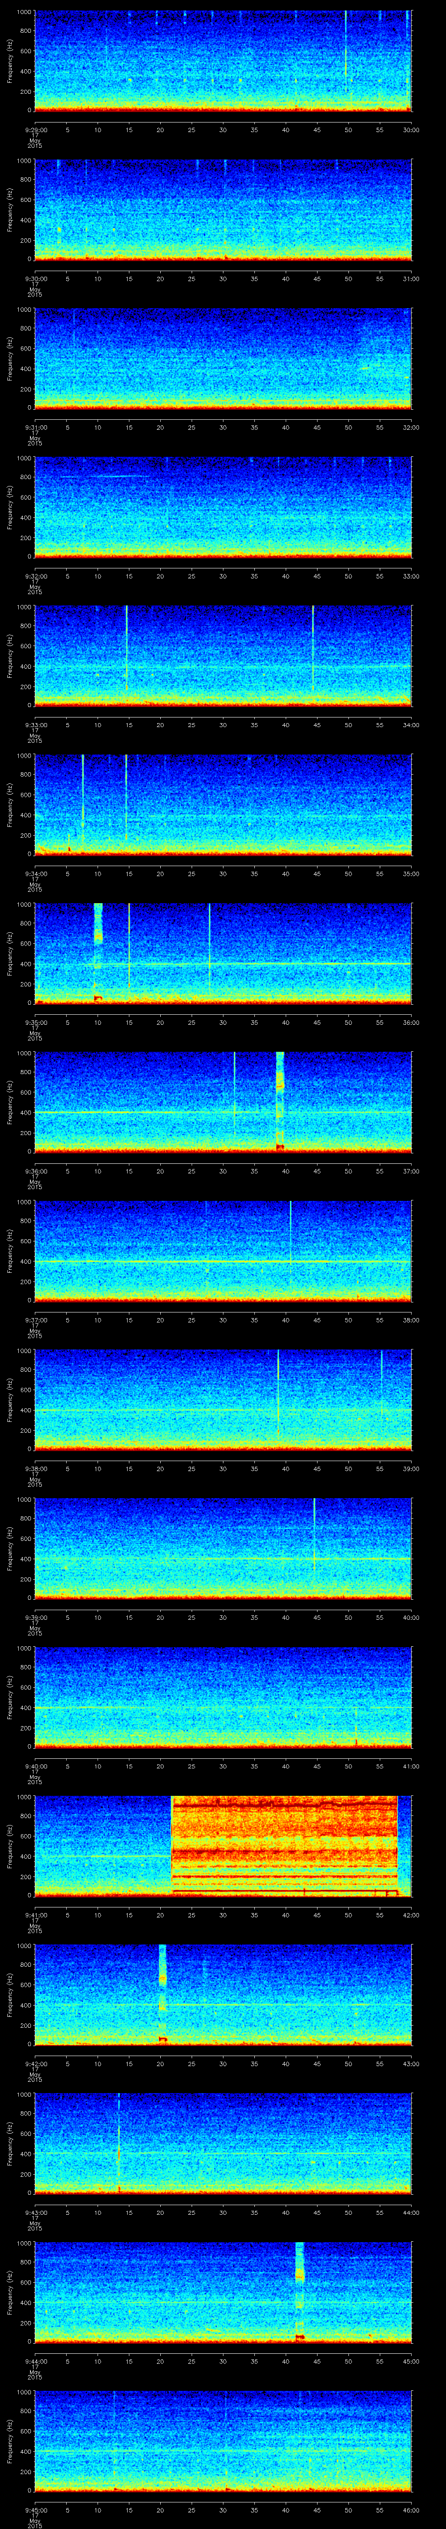Choose the spectrogram panel starting at 9:33:00

click(223, 656)
